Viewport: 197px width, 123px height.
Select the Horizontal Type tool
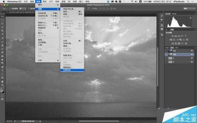(x=2, y=71)
